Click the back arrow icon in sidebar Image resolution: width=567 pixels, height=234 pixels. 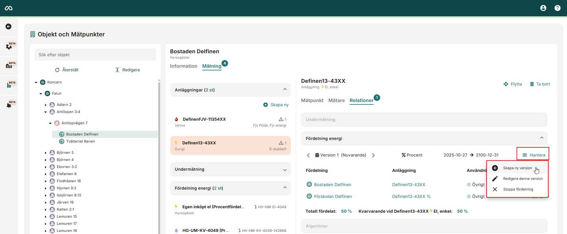point(9,27)
